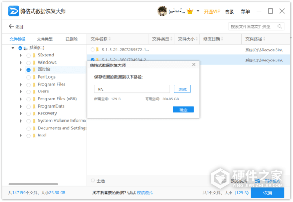
Task: Toggle the 全选 select all checkbox
Action: pyautogui.click(x=93, y=180)
